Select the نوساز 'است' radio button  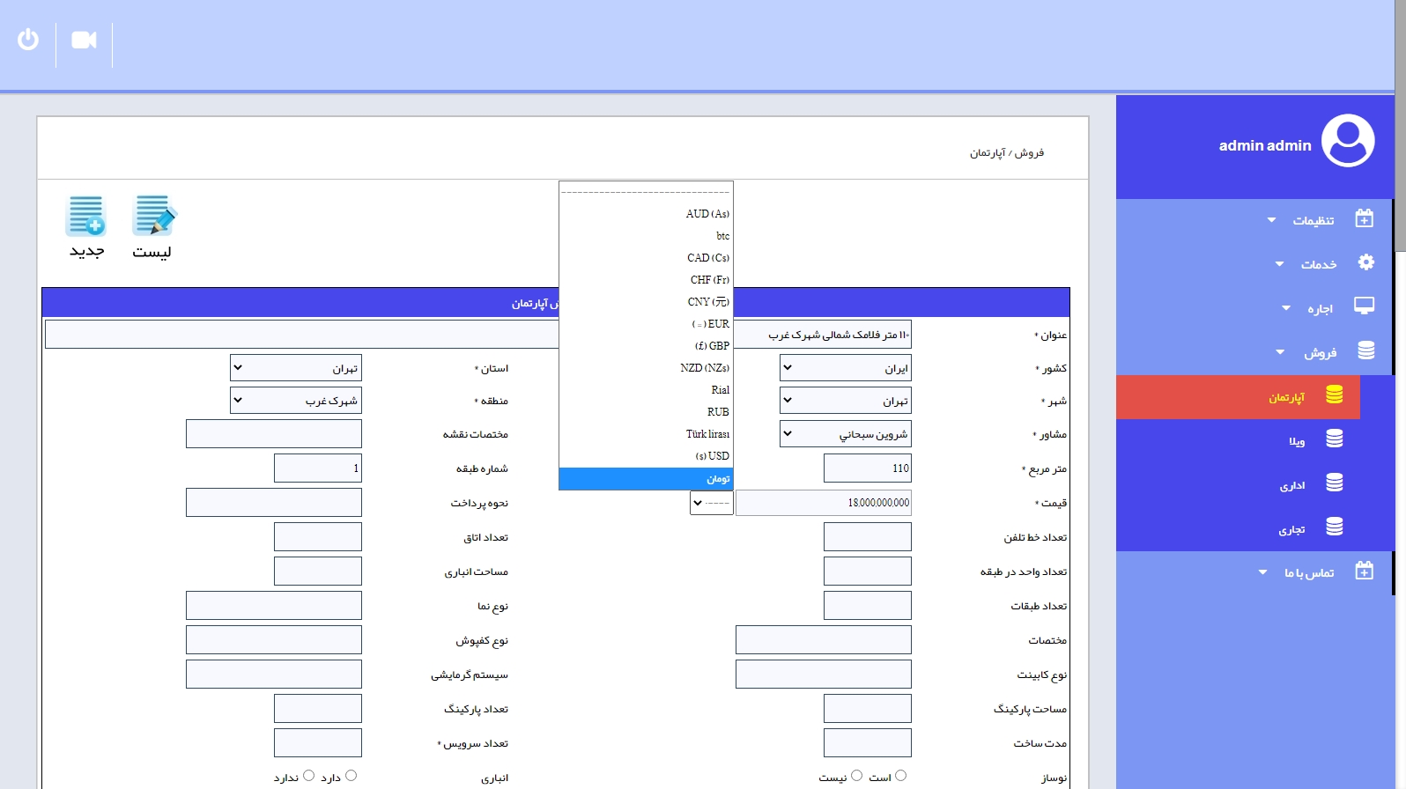point(900,776)
